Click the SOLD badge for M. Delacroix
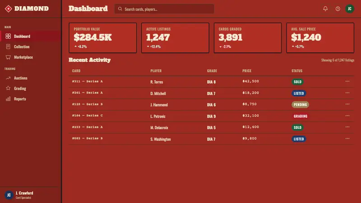The height and width of the screenshot is (203, 361). [297, 127]
